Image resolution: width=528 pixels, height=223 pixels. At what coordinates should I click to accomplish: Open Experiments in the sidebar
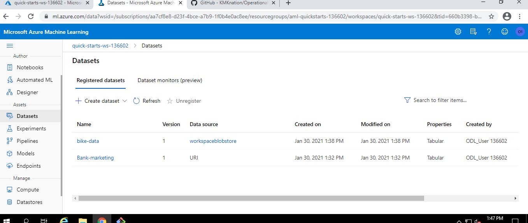pyautogui.click(x=31, y=128)
